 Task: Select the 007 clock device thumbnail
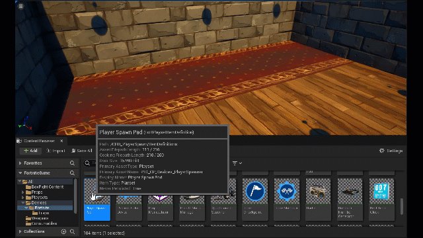(x=381, y=191)
